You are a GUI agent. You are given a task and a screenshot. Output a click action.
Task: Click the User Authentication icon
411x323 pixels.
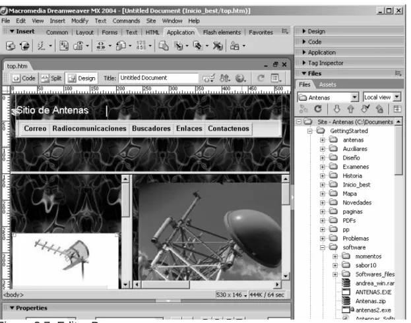tap(235, 46)
